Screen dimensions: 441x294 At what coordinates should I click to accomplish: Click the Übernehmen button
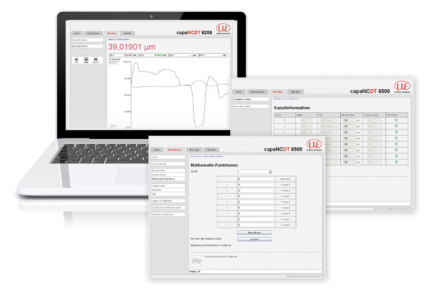point(254,232)
